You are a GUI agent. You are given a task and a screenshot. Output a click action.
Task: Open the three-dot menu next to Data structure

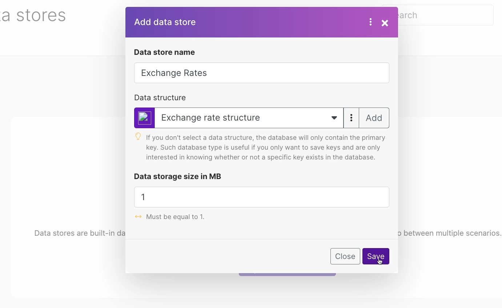(x=351, y=118)
